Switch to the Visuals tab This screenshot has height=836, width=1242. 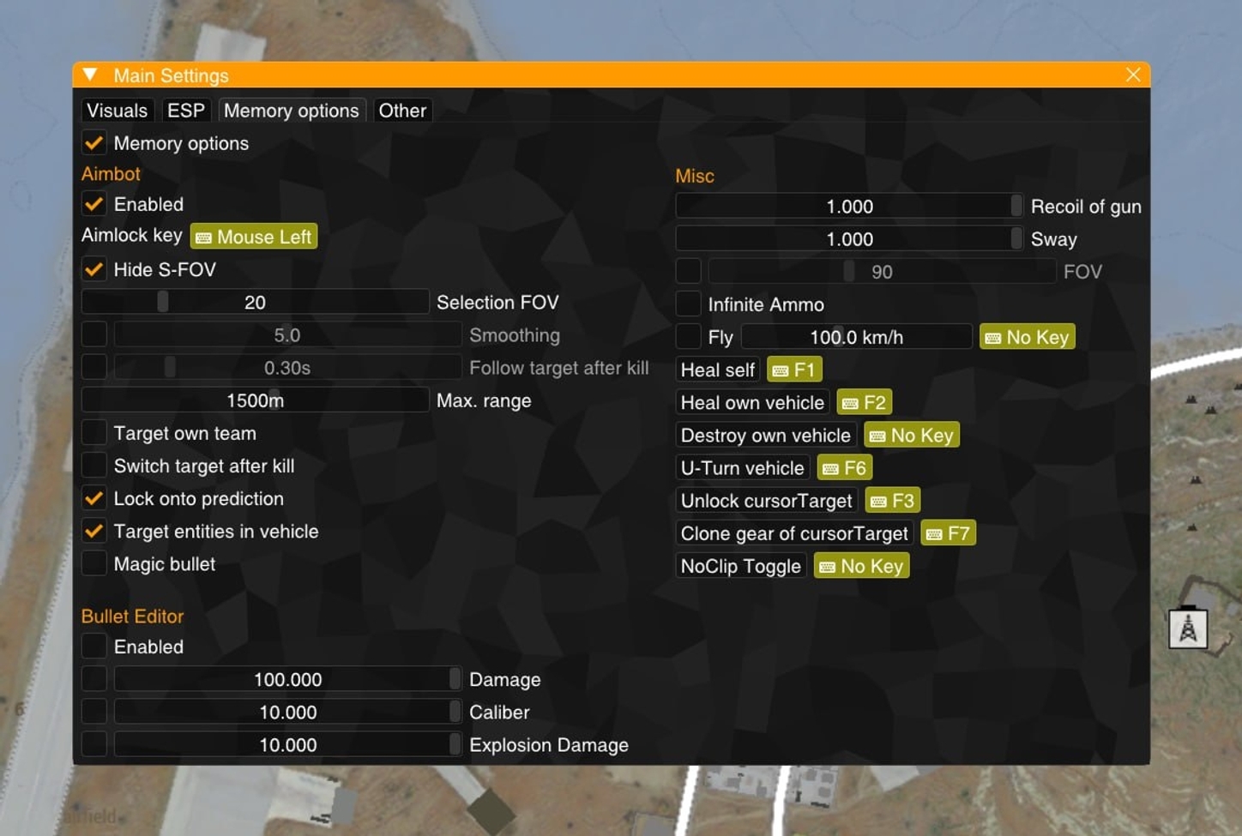[x=116, y=110]
